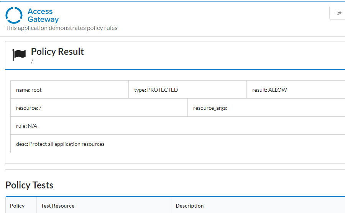Click the 'demonstrates policy rules' subtitle
The height and width of the screenshot is (213, 345).
(x=61, y=28)
